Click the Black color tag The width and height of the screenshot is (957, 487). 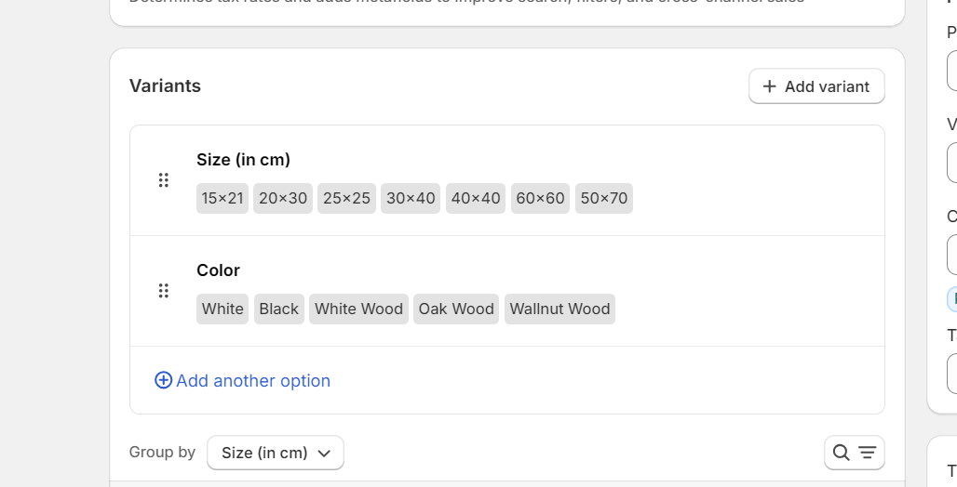(x=278, y=309)
